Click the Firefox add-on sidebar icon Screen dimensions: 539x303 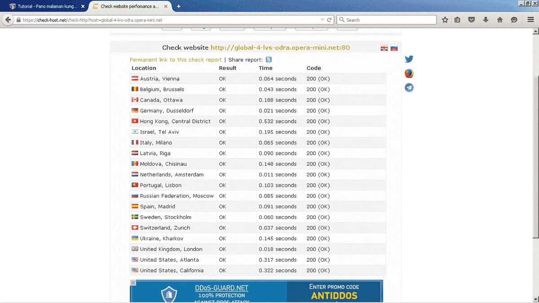pyautogui.click(x=409, y=74)
